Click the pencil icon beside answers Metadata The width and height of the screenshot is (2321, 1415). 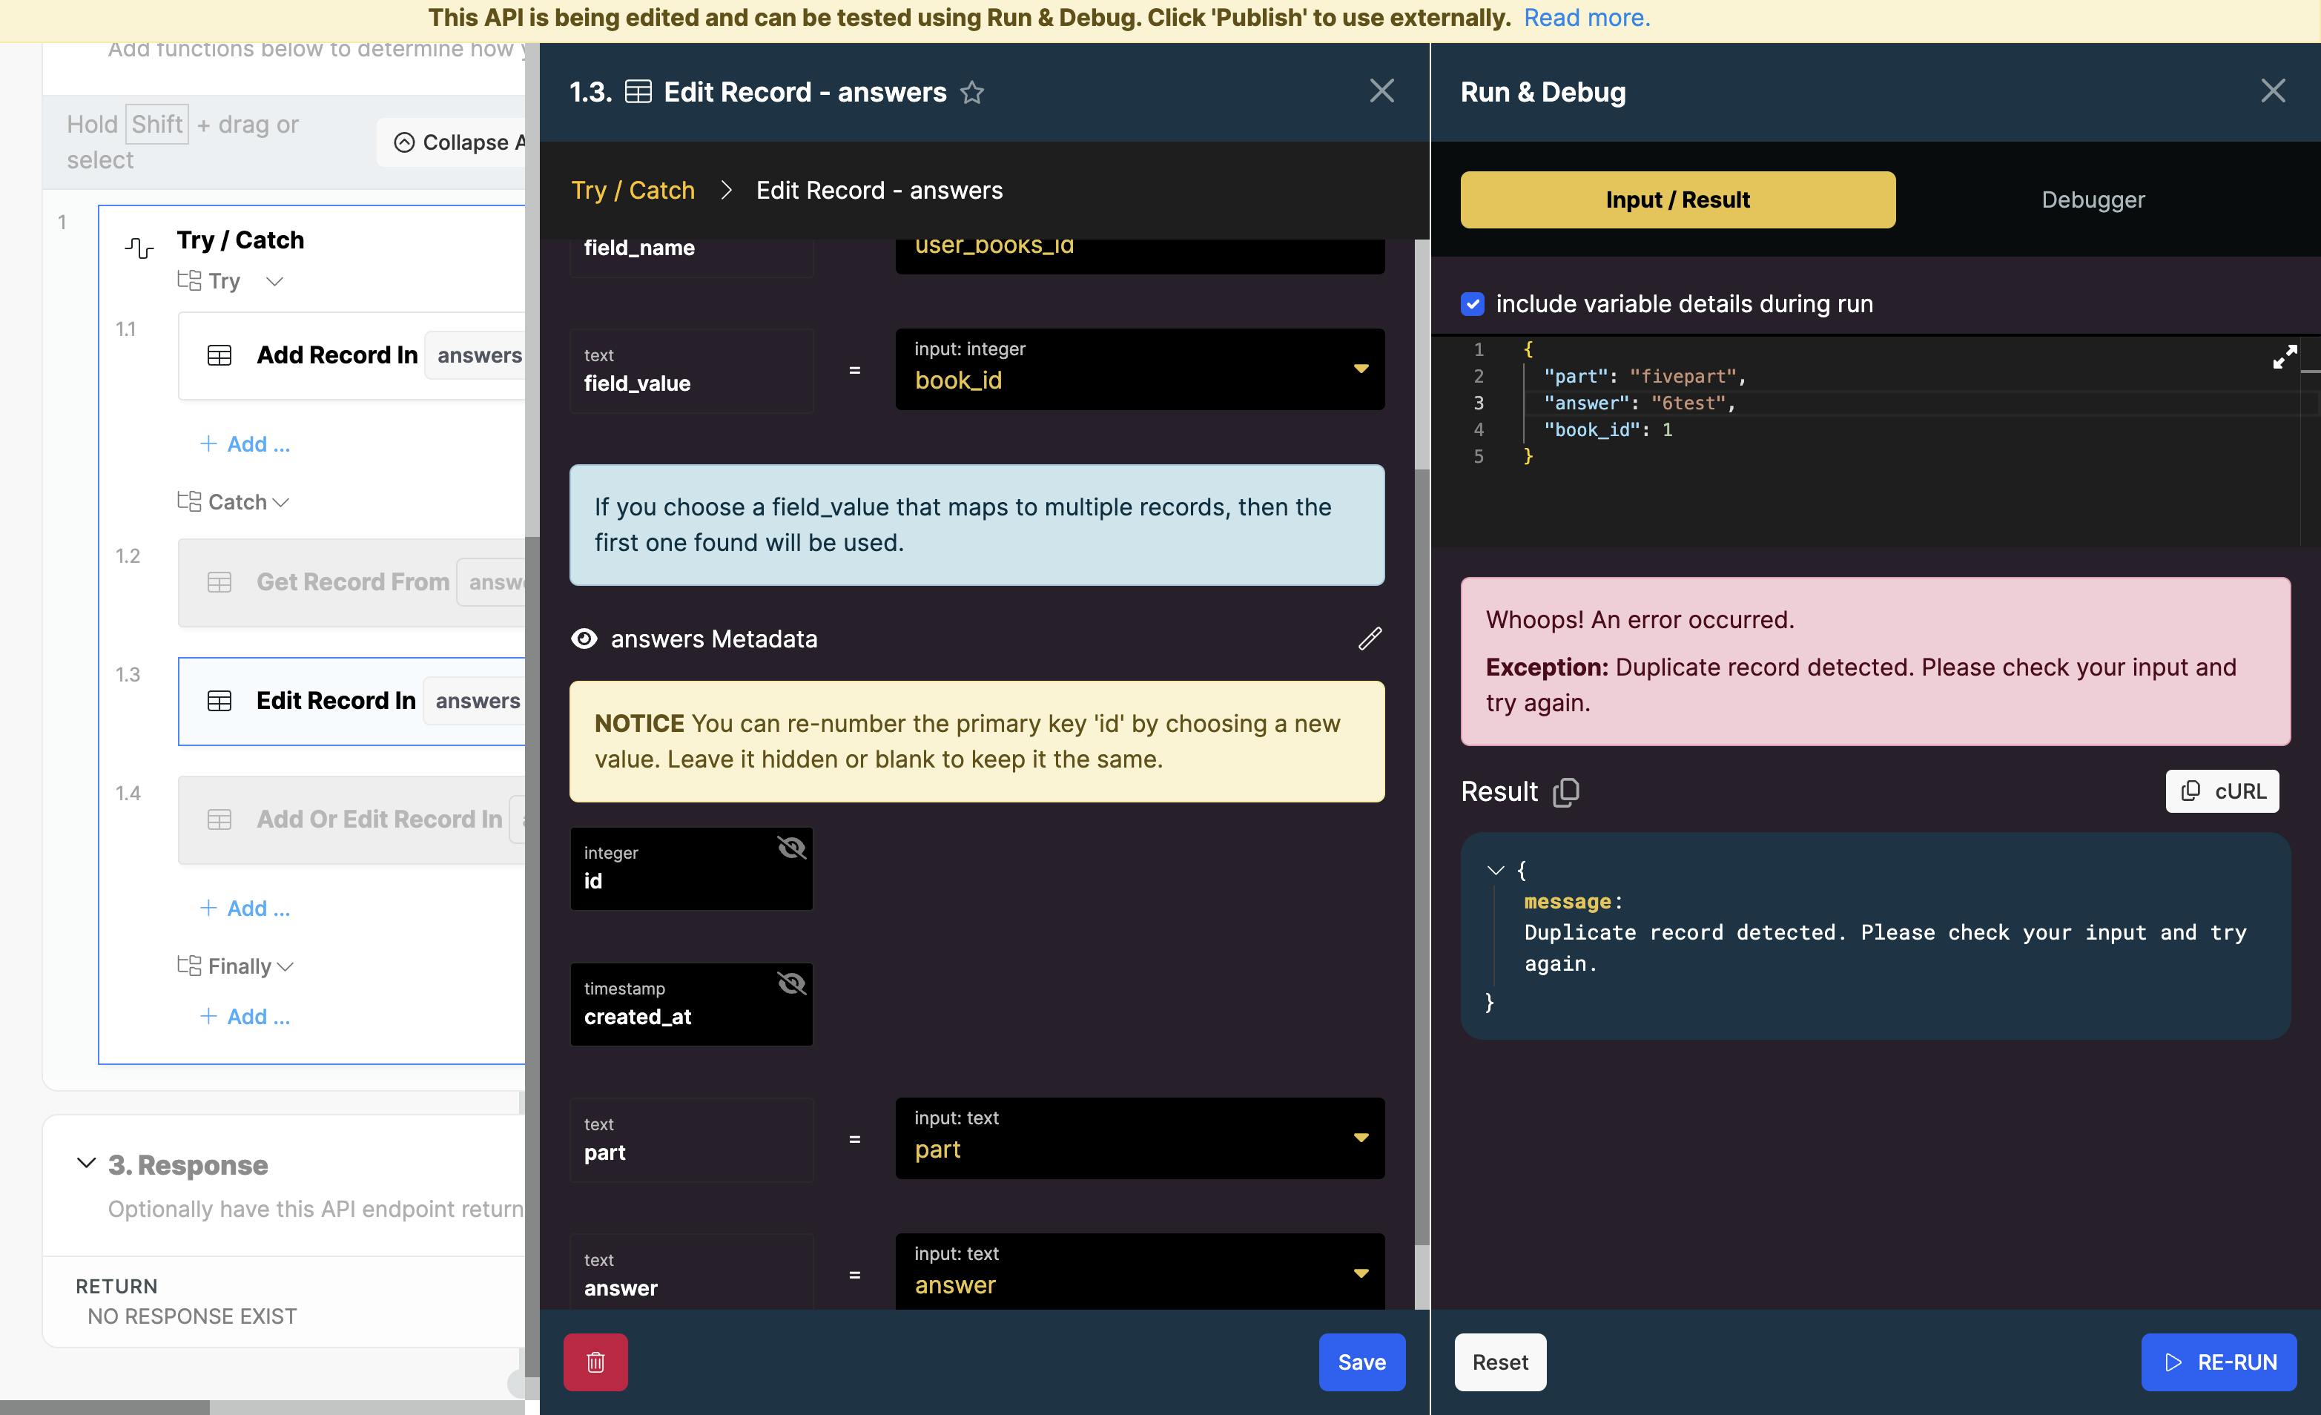1370,639
